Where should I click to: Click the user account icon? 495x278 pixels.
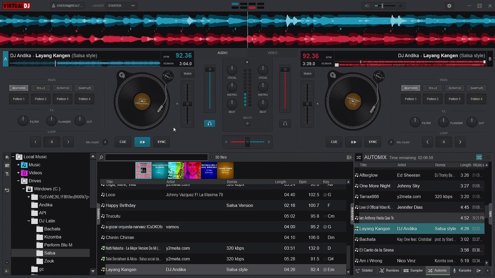[x=54, y=6]
